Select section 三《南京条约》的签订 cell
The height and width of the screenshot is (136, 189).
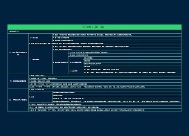click(18, 100)
